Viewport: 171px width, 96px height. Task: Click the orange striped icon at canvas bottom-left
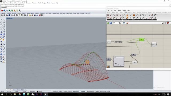click(x=108, y=67)
